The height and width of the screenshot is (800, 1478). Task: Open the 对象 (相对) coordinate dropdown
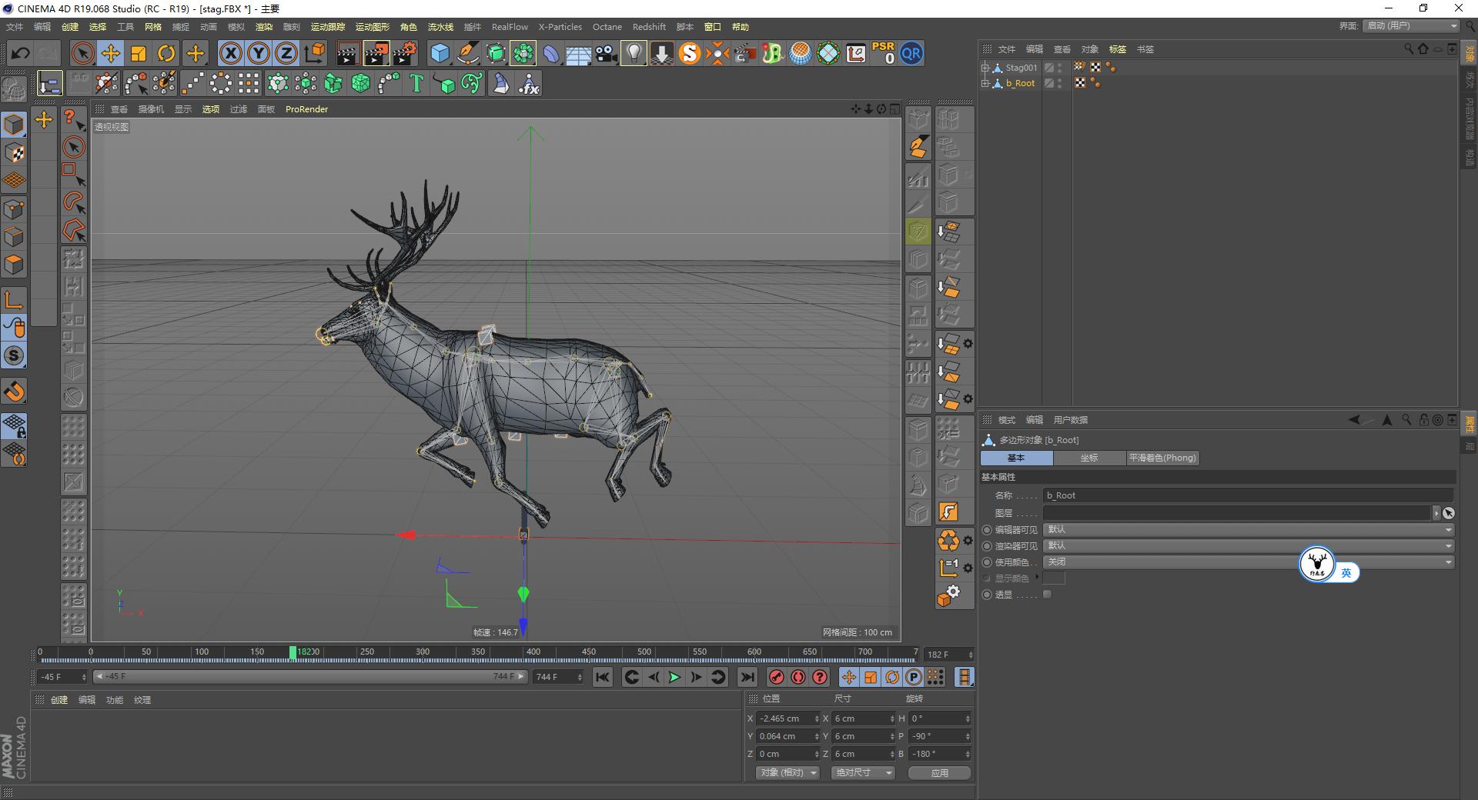[x=787, y=772]
